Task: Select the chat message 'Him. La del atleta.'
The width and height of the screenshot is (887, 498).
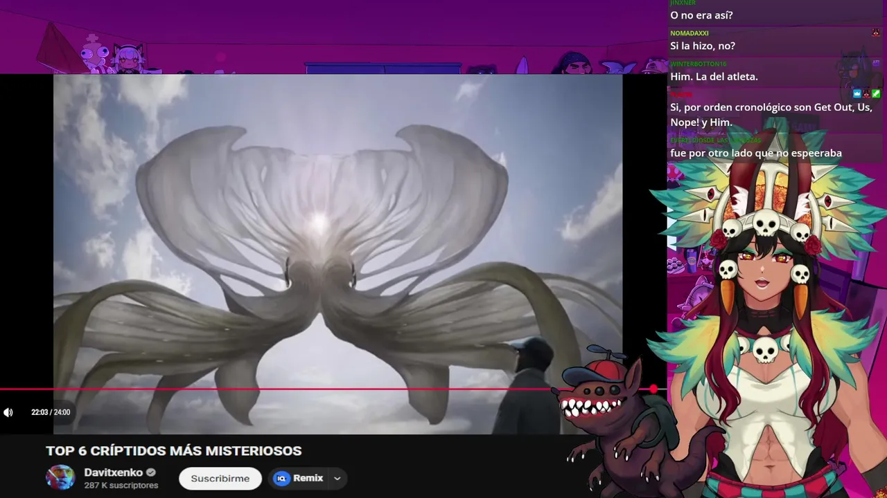Action: [x=714, y=76]
